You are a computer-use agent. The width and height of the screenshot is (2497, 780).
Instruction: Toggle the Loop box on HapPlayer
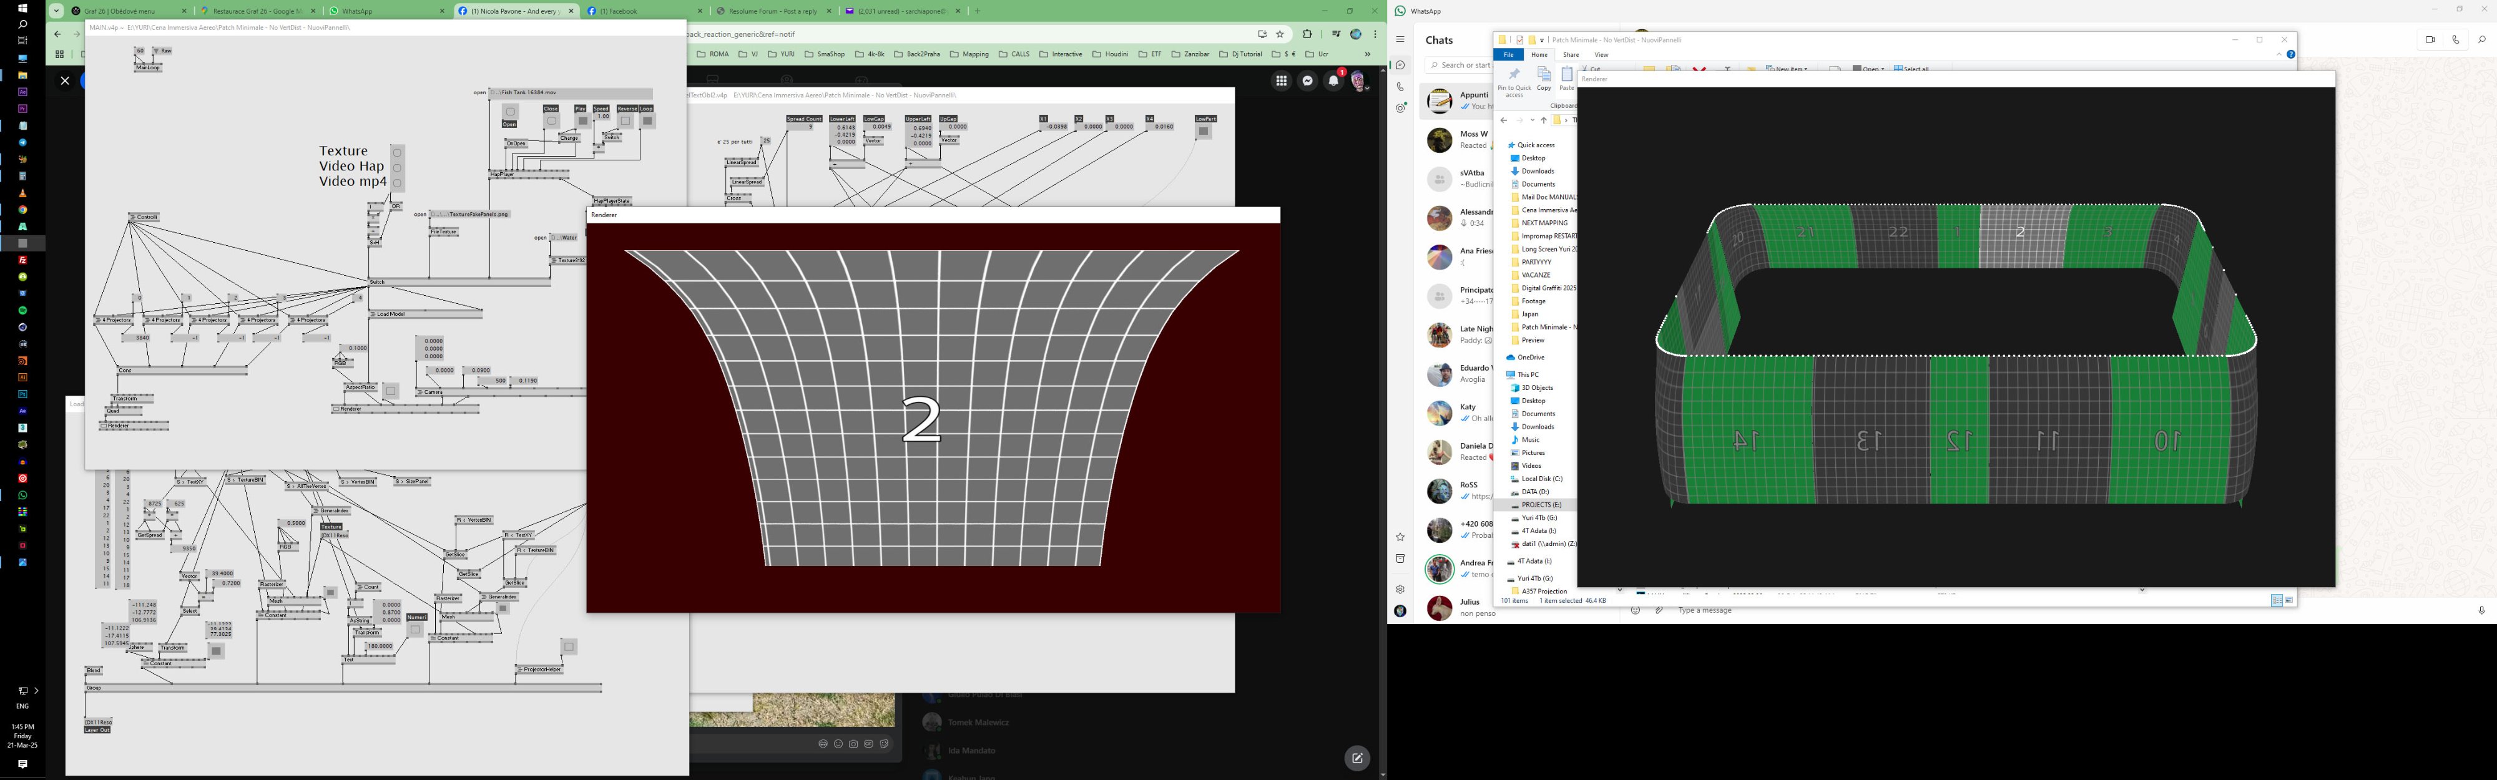pyautogui.click(x=647, y=121)
